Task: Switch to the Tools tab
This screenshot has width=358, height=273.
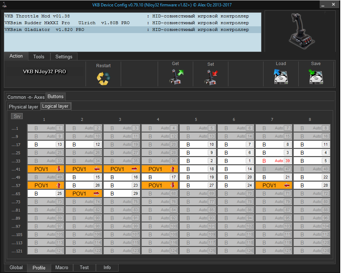Action: [39, 57]
